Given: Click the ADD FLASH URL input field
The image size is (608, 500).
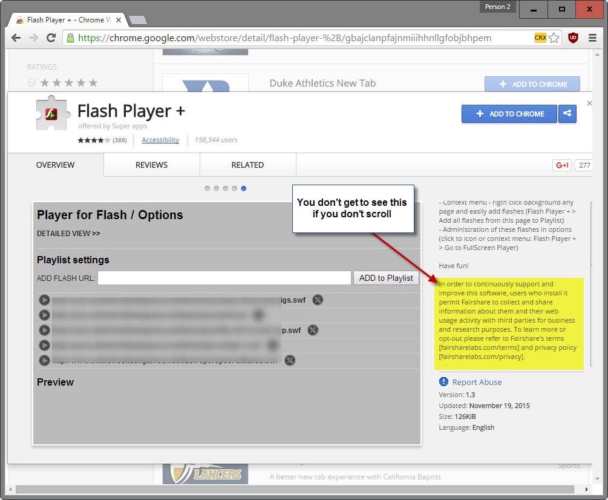Looking at the screenshot, I should coord(224,278).
